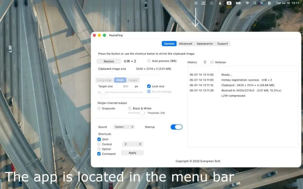
Task: Open the circular clock-style menu bar icon
Action: tap(212, 3)
